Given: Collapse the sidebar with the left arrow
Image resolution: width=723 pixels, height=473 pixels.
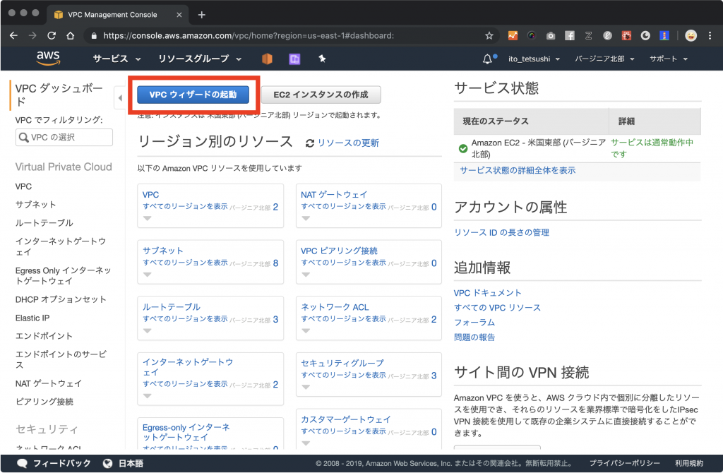Looking at the screenshot, I should tap(120, 97).
